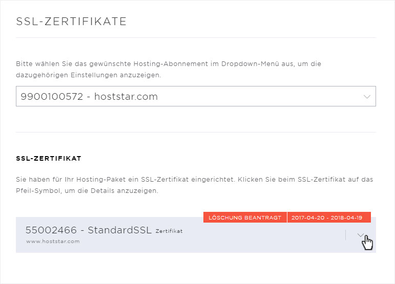Click the 'Sie haben für Ihr Hosting-Paket' paragraph
Image resolution: width=395 pixels, height=284 pixels.
[x=195, y=185]
